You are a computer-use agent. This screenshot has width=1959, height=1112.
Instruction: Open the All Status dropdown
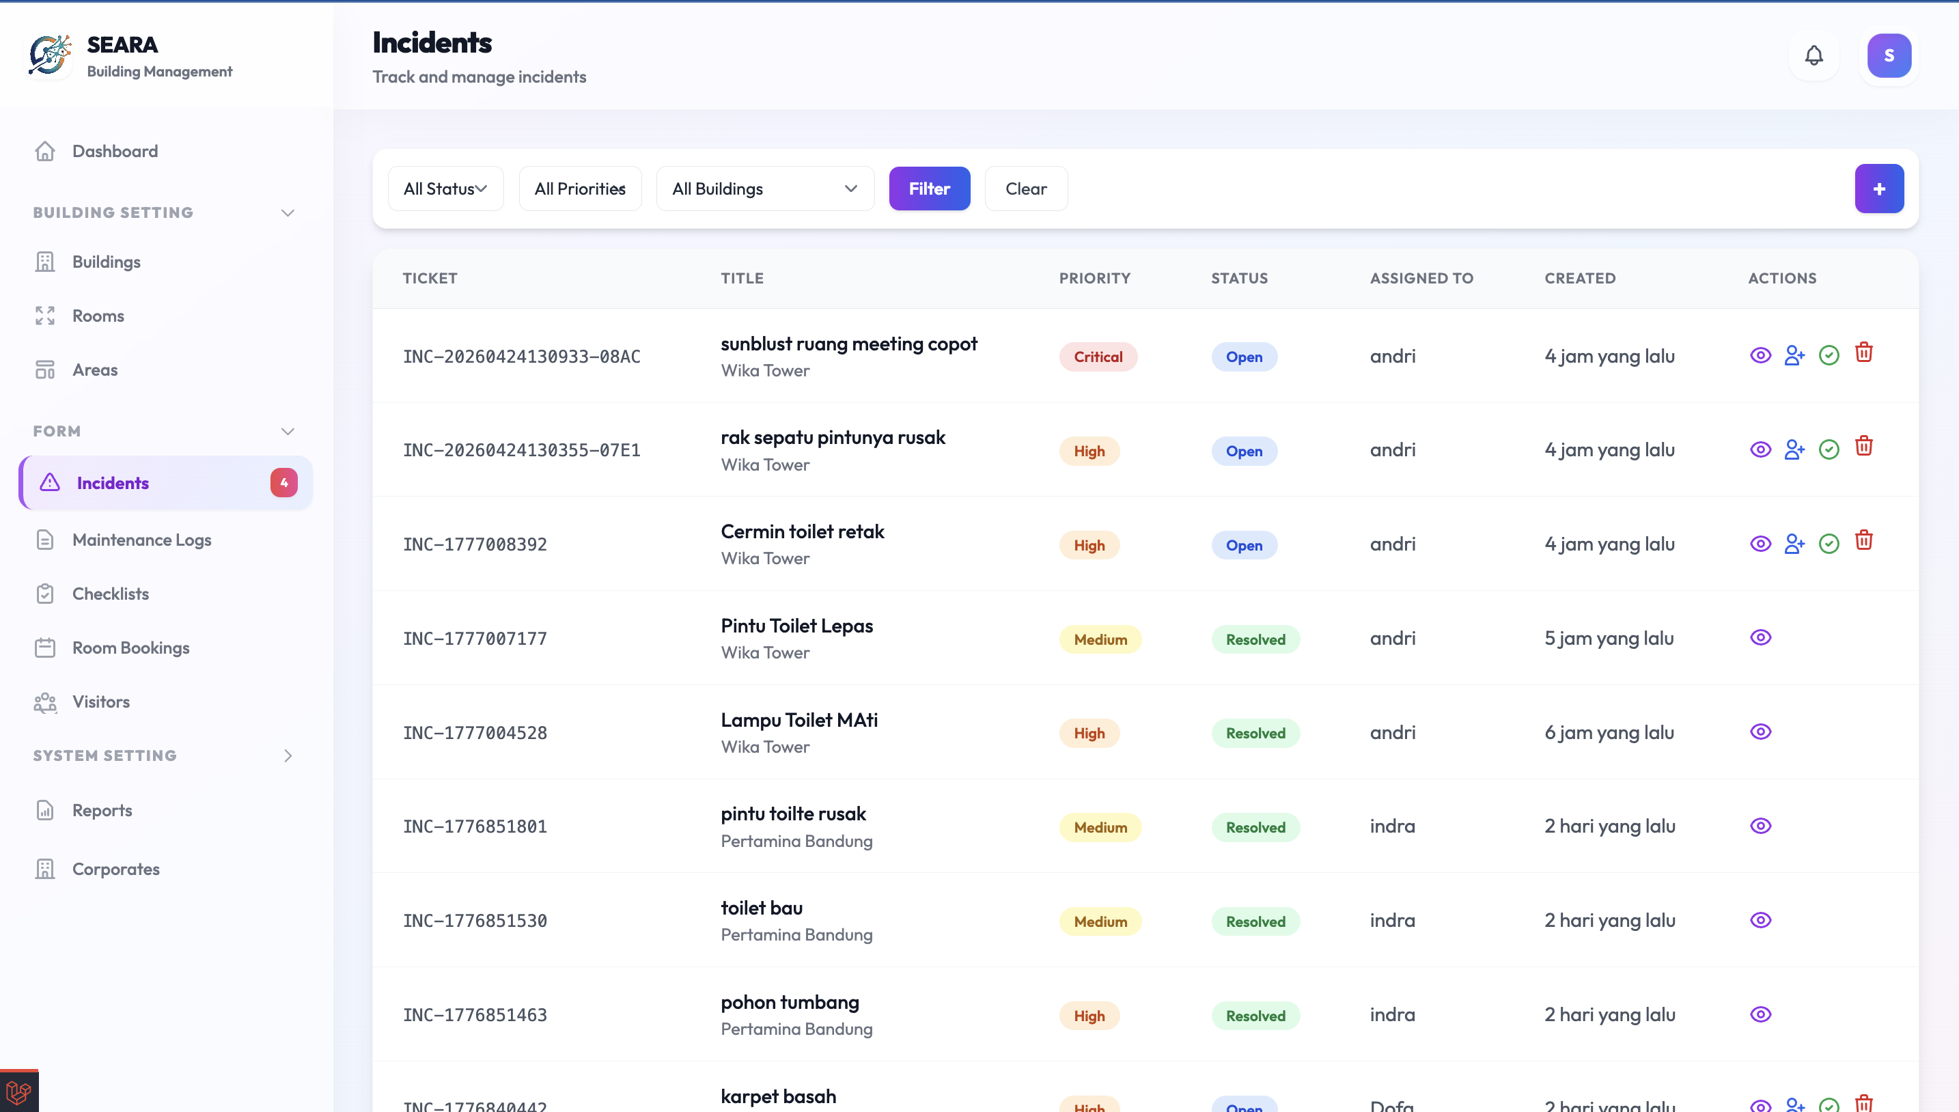pyautogui.click(x=445, y=189)
